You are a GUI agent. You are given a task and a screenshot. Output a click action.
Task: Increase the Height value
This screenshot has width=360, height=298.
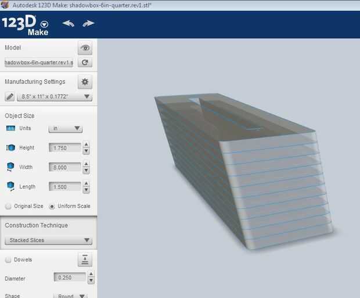pyautogui.click(x=87, y=144)
